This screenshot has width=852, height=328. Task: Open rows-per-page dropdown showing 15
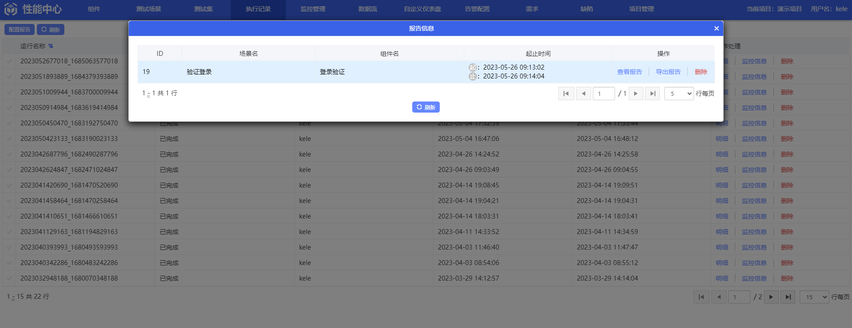coord(814,297)
